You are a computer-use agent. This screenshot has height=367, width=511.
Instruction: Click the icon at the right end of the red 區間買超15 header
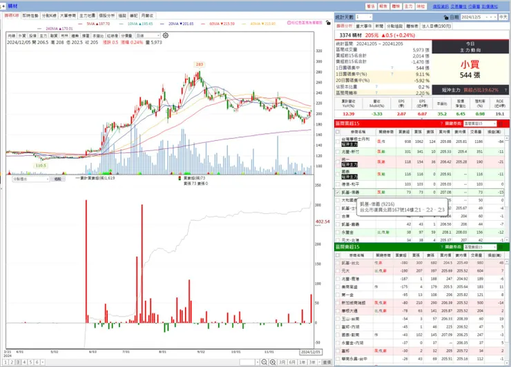click(x=501, y=123)
